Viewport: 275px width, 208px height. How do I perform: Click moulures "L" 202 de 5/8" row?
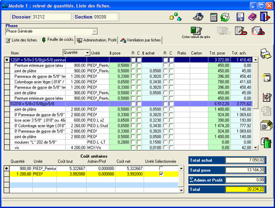(131, 142)
